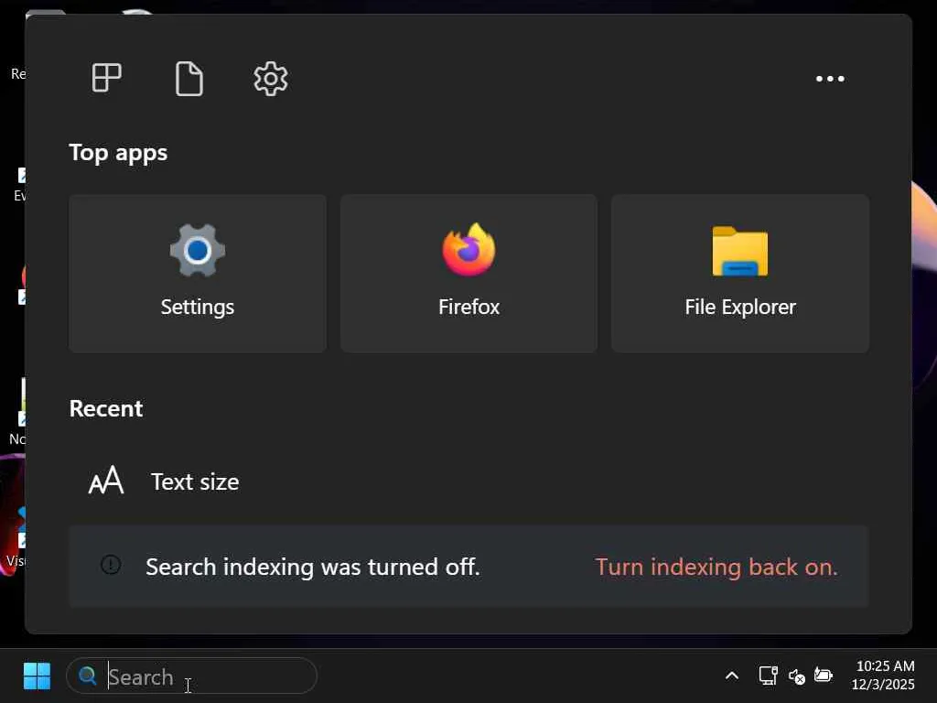This screenshot has height=703, width=937.
Task: Click the battery charging tray icon
Action: point(824,676)
